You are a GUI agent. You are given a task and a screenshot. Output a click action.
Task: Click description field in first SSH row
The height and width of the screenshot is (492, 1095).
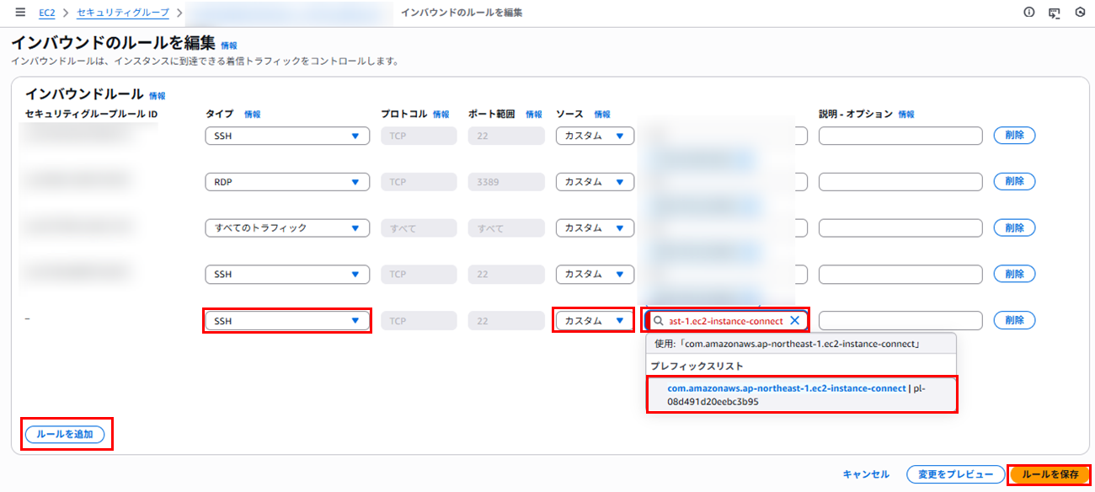pos(900,136)
